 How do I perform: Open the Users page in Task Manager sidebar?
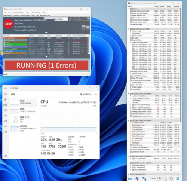pyautogui.click(x=6, y=121)
